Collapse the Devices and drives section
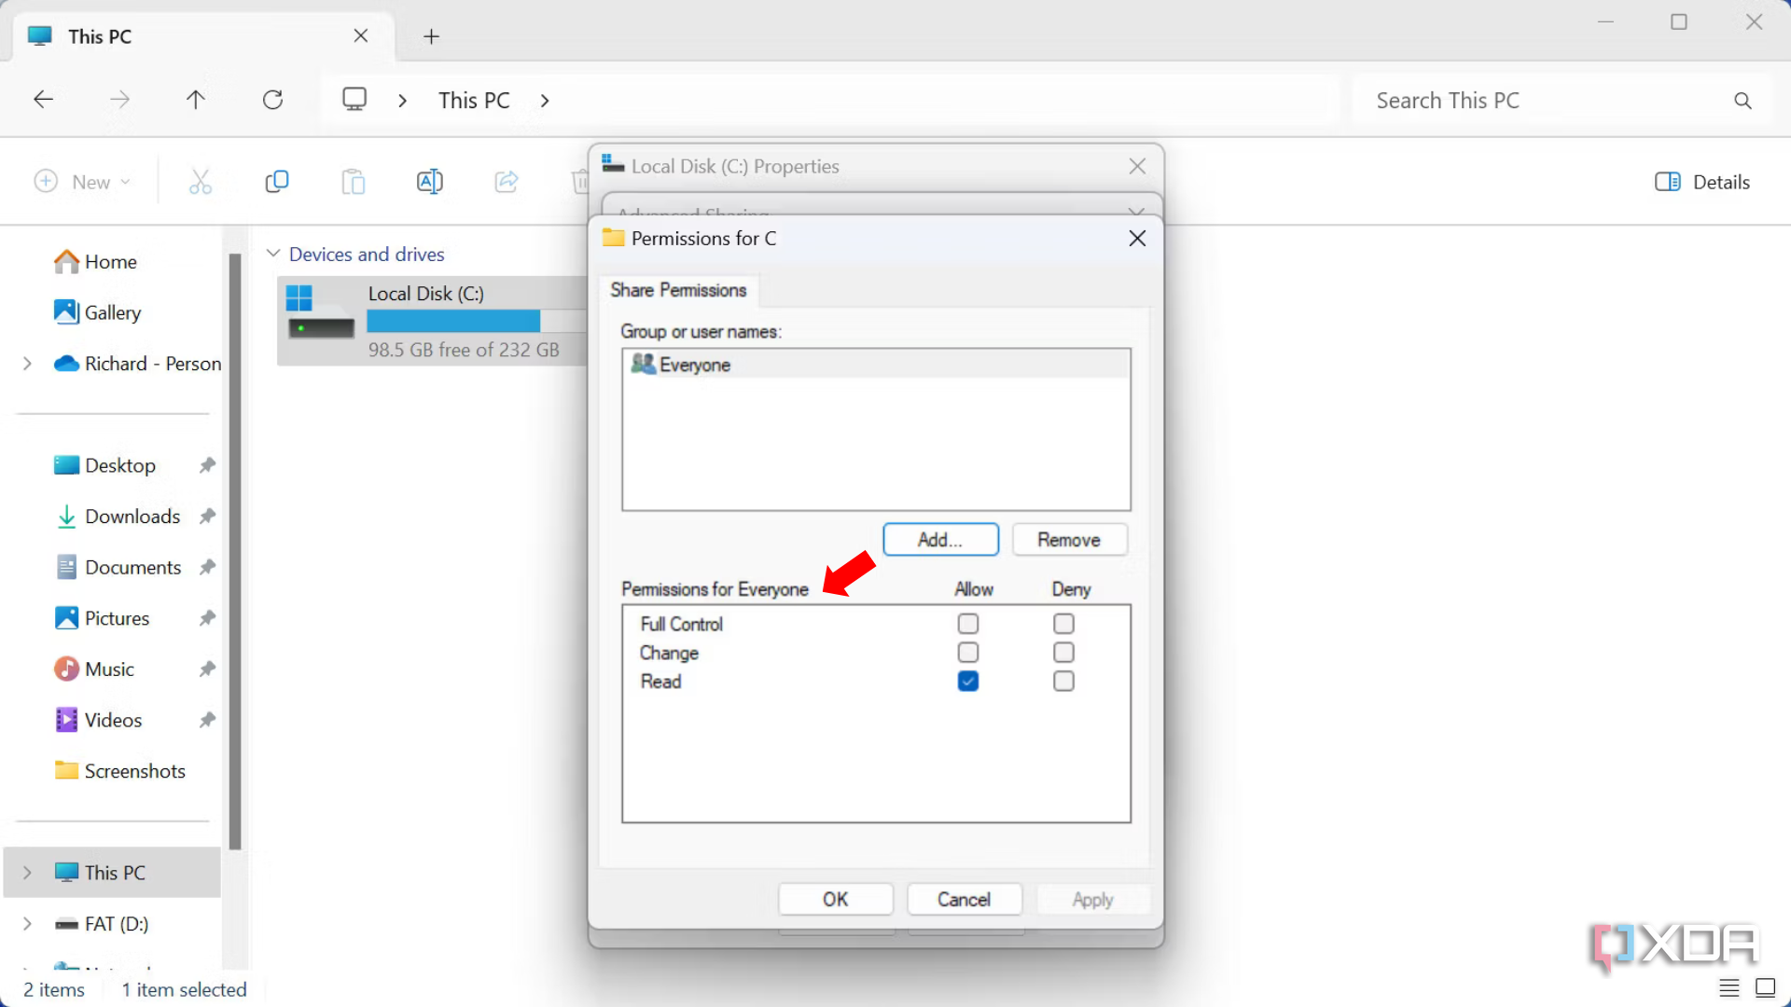1791x1007 pixels. (x=273, y=253)
